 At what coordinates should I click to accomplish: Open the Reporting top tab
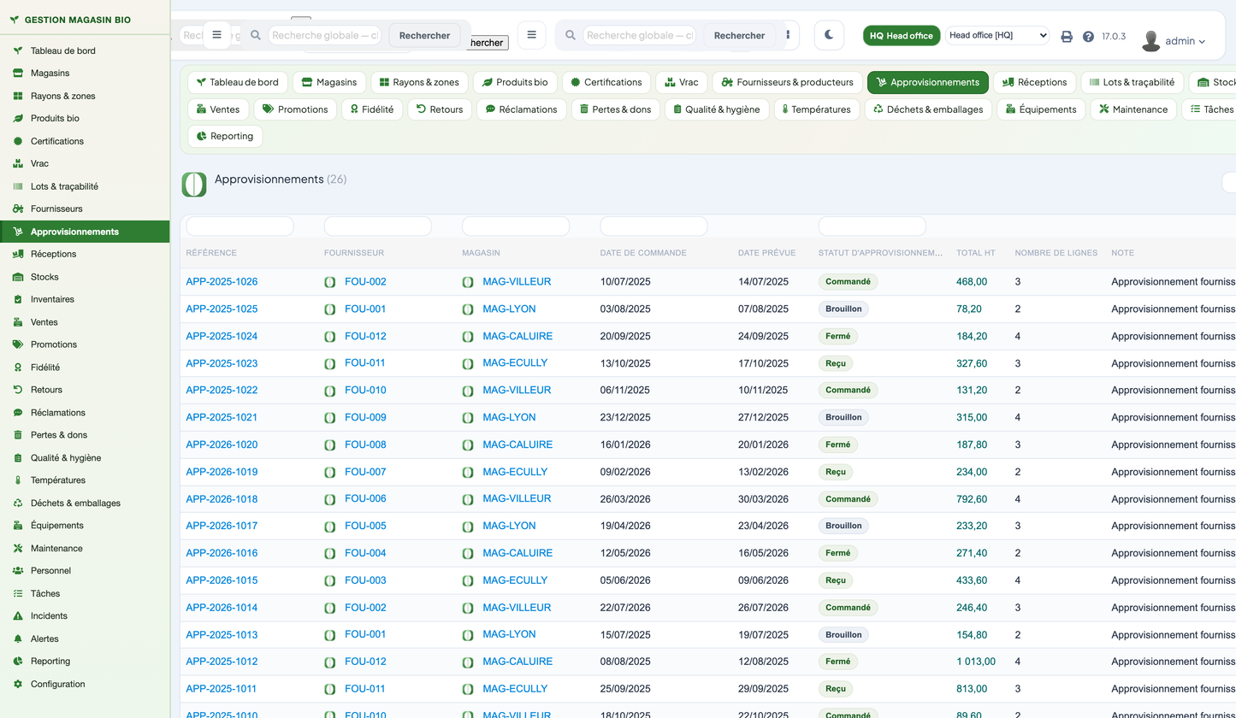(x=225, y=136)
